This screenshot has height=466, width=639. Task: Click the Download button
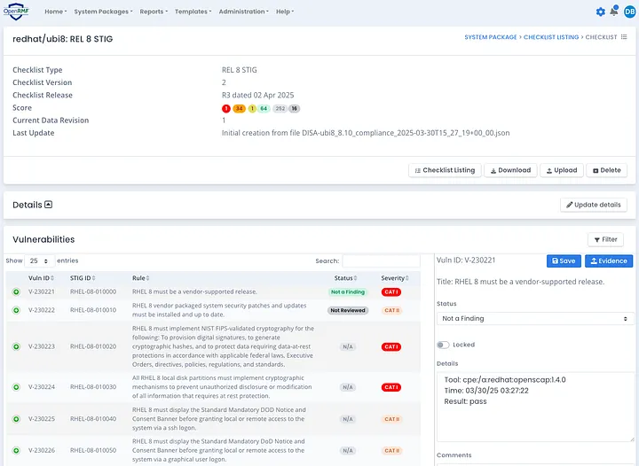point(510,170)
